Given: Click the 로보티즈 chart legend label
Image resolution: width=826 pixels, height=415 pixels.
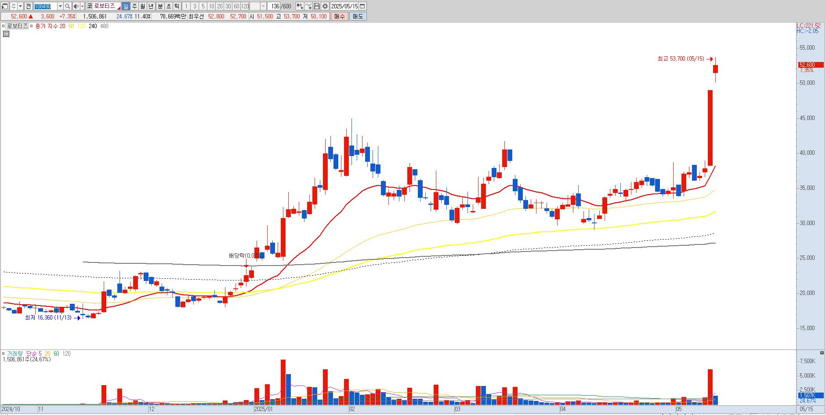Looking at the screenshot, I should [18, 26].
